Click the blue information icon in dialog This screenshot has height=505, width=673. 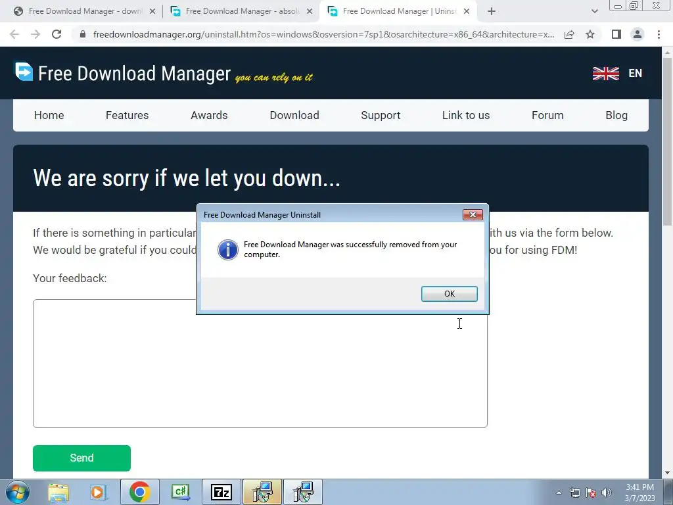[x=228, y=250]
